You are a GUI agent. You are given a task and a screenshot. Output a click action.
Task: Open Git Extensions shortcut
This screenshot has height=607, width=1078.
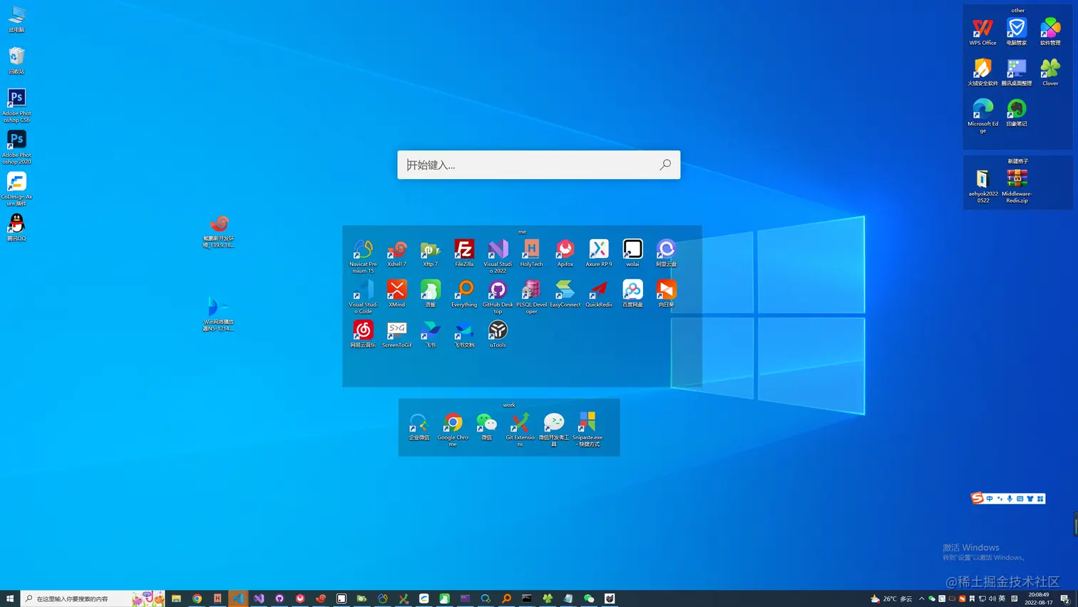(x=520, y=429)
